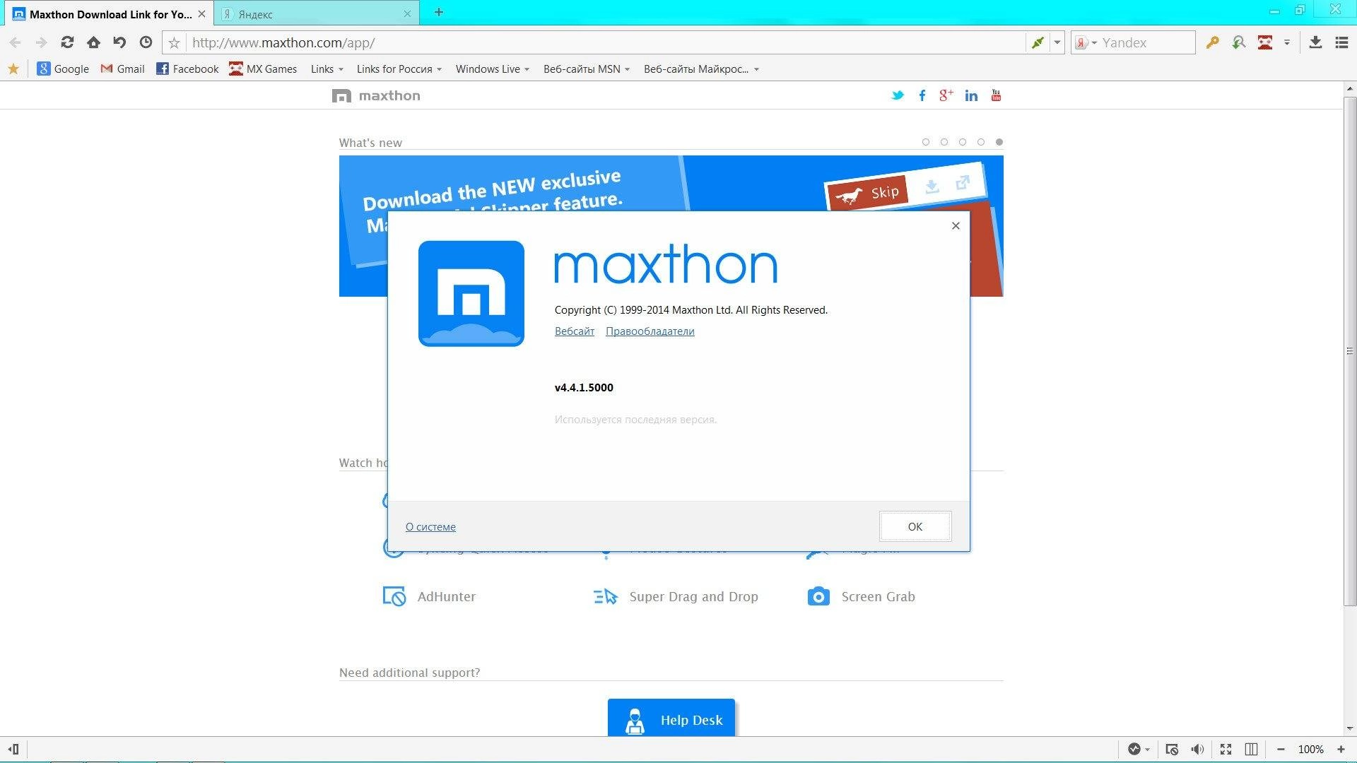Expand the Веб-сайты Майкрос... folder
Screen dimensions: 1357x763
click(x=701, y=69)
